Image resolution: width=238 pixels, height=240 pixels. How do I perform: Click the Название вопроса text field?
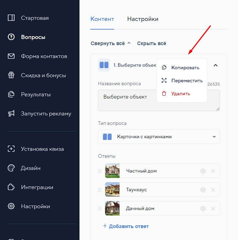[x=159, y=100]
